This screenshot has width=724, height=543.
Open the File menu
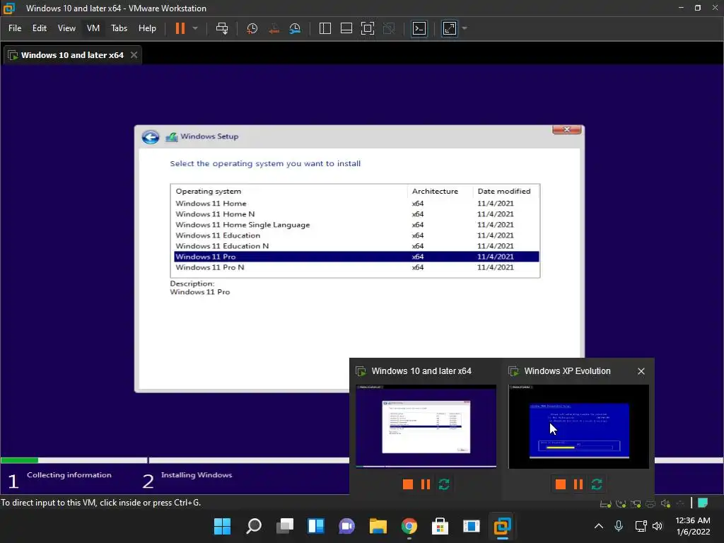(15, 28)
